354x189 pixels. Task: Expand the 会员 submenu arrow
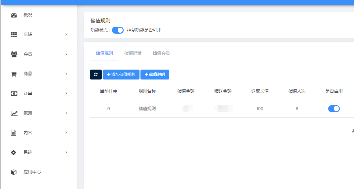[x=66, y=54]
